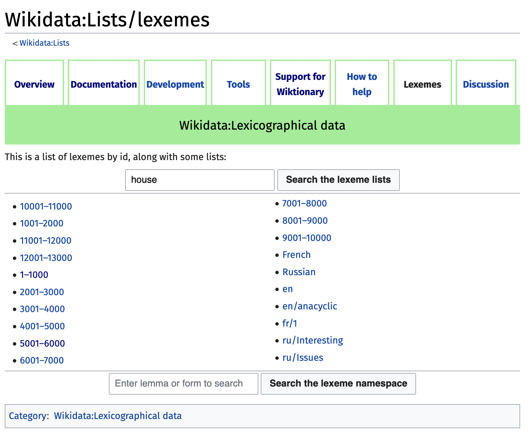Open the 8001–9000 lexeme list

(305, 221)
